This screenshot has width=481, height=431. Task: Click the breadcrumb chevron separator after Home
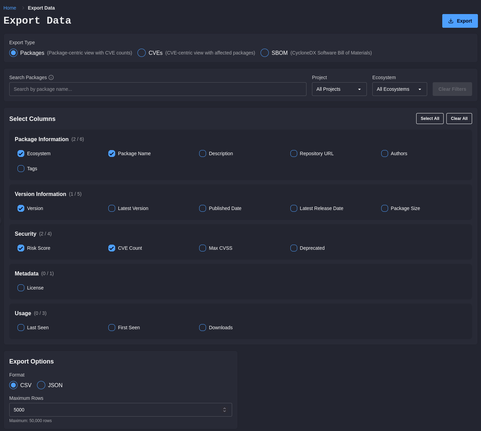click(23, 8)
